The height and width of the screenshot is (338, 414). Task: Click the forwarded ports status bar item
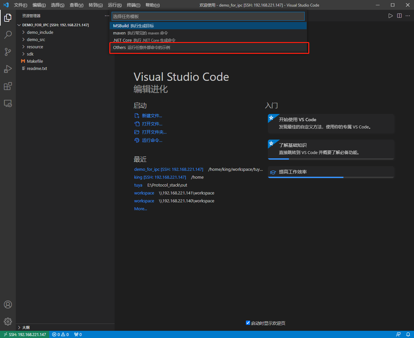coord(78,334)
